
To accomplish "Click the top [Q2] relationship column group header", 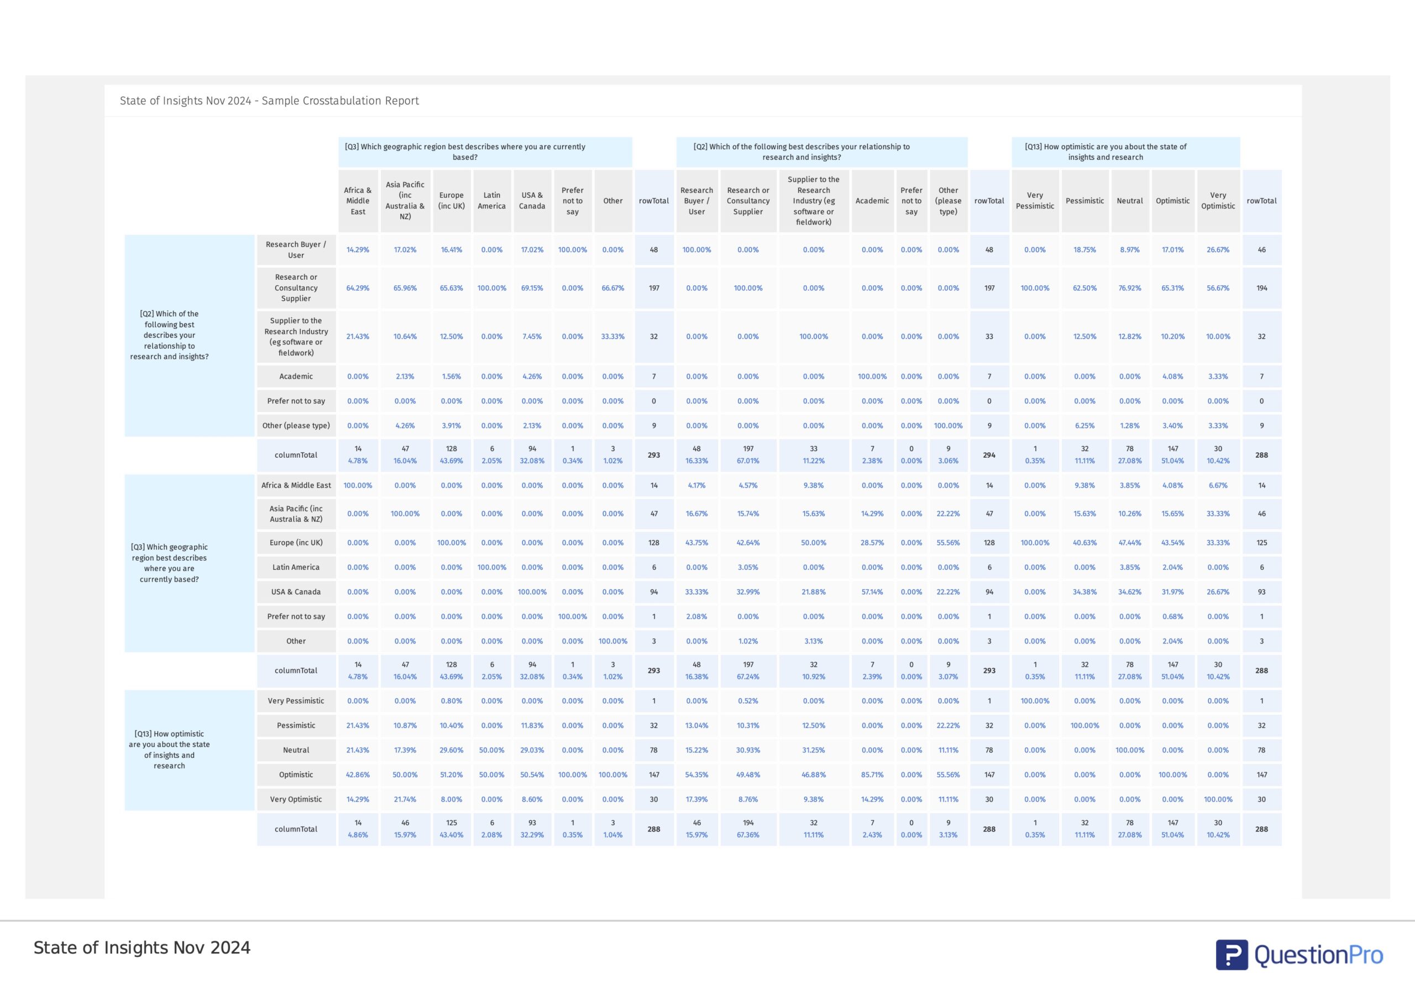I will 822,151.
